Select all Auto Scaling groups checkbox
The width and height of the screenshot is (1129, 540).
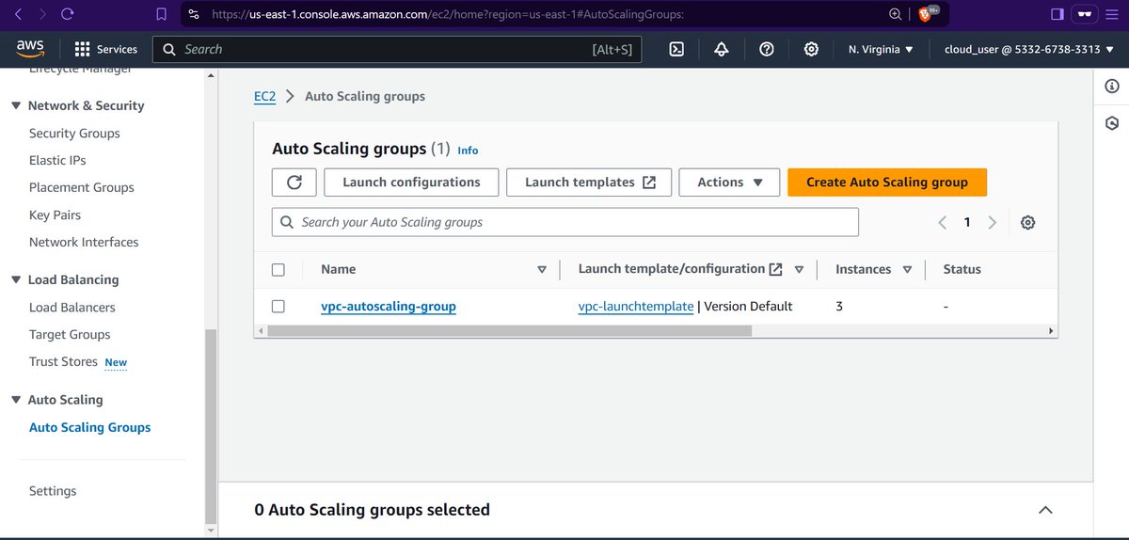click(x=278, y=270)
